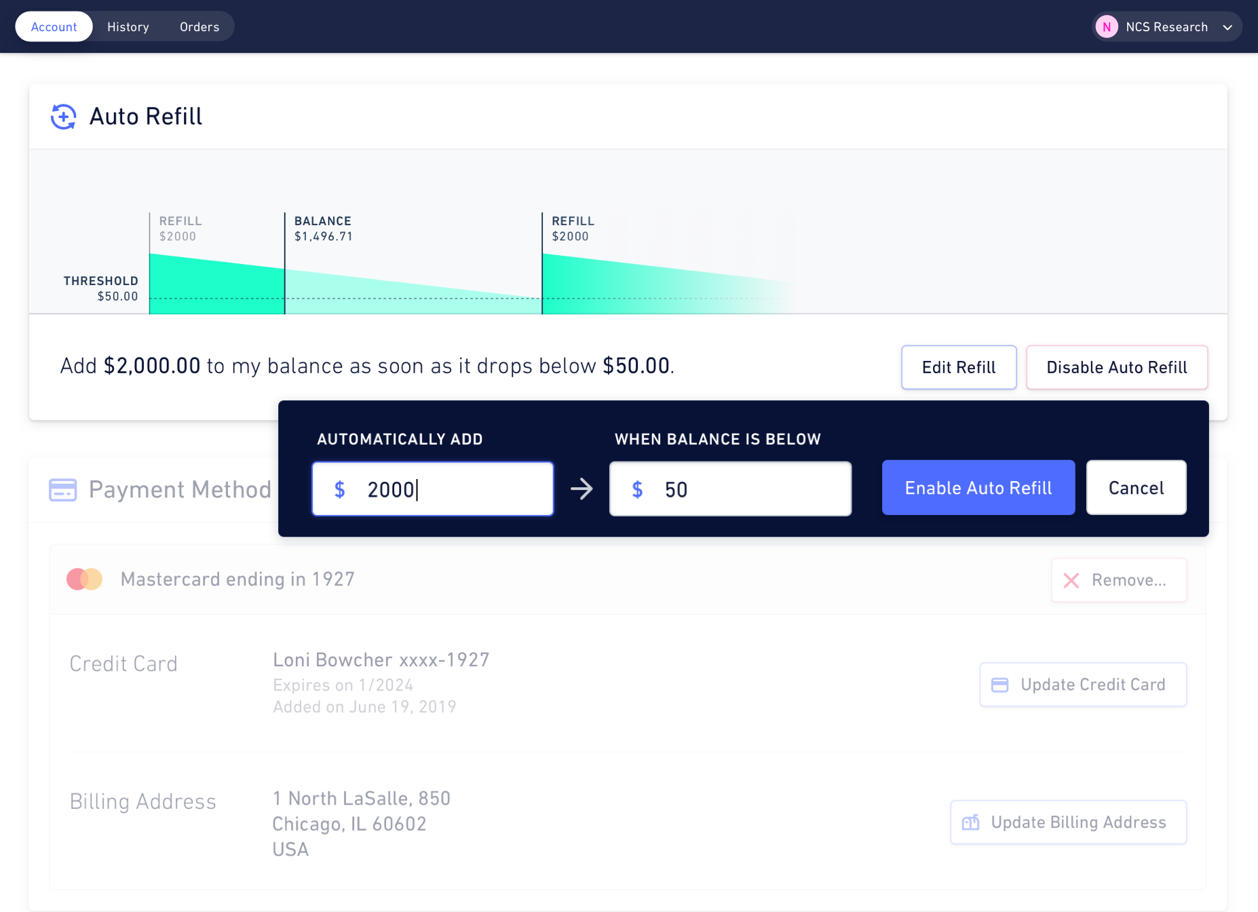
Task: Switch to the History tab
Action: coord(128,26)
